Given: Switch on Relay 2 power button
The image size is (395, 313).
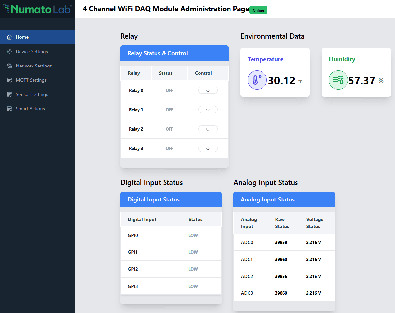Looking at the screenshot, I should tap(208, 129).
